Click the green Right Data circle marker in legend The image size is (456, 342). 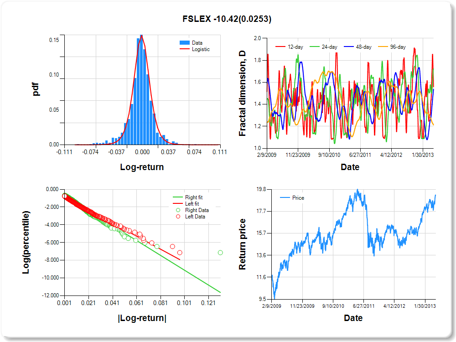click(x=178, y=210)
